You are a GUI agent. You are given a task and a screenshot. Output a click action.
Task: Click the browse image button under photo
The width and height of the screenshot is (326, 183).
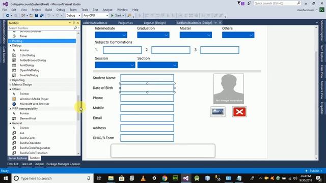pyautogui.click(x=218, y=112)
